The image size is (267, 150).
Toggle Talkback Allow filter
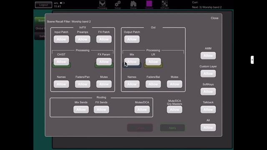(x=208, y=110)
